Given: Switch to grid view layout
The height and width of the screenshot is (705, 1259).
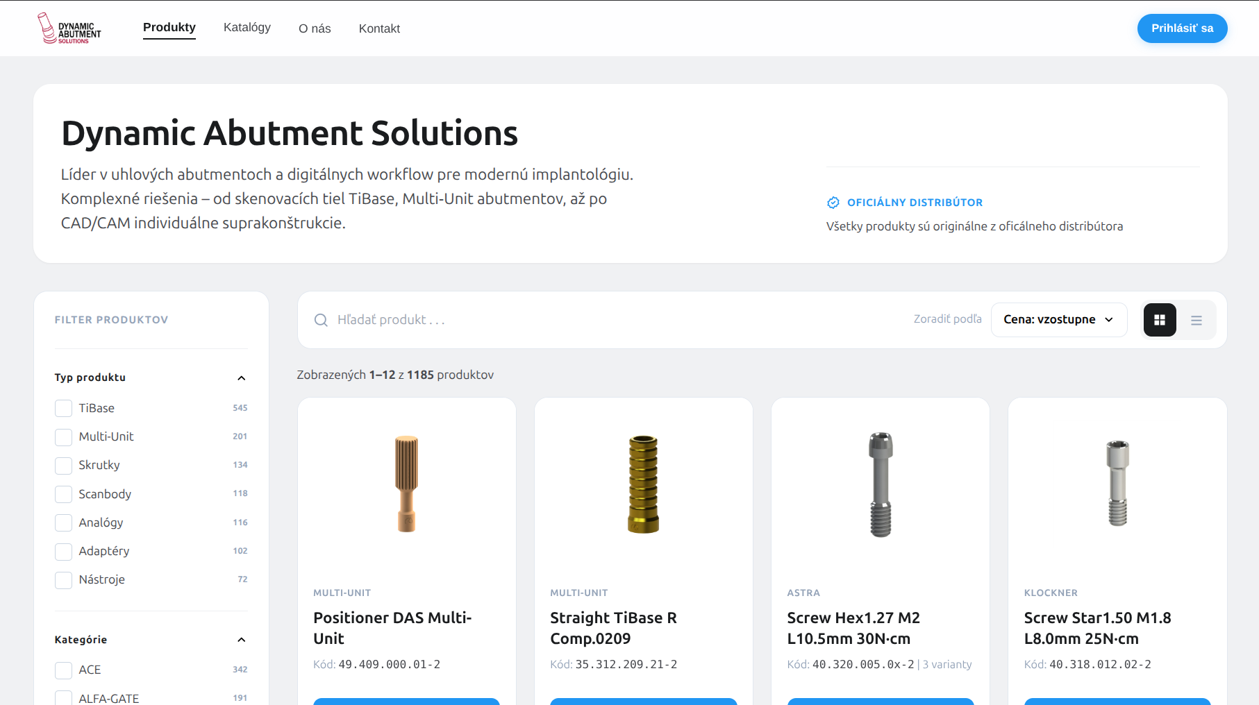Looking at the screenshot, I should (x=1160, y=320).
